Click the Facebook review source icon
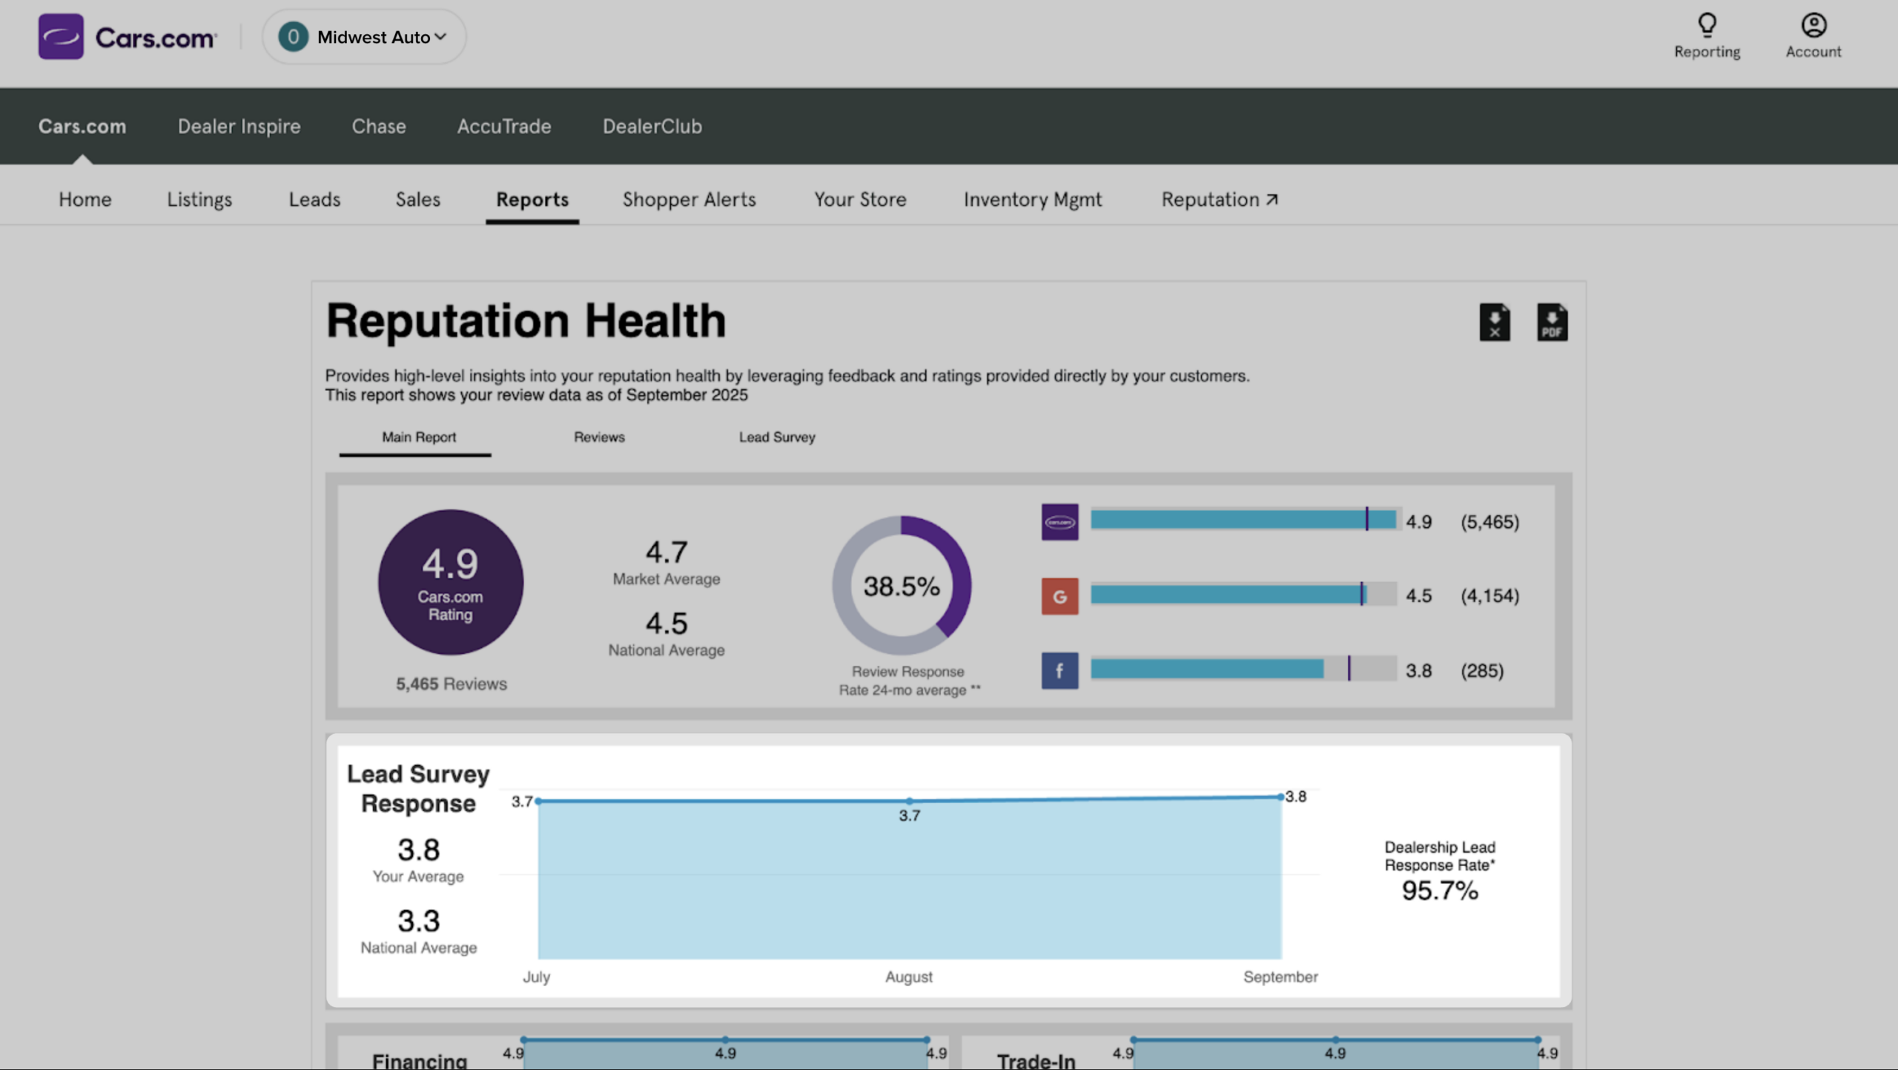The width and height of the screenshot is (1898, 1070). 1059,670
